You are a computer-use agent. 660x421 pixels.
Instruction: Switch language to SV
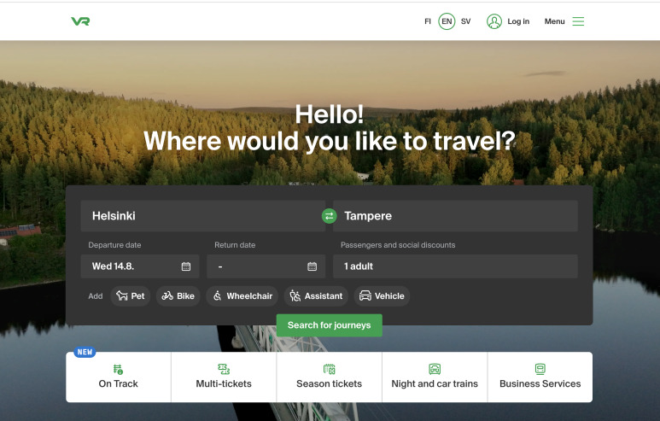(x=465, y=21)
